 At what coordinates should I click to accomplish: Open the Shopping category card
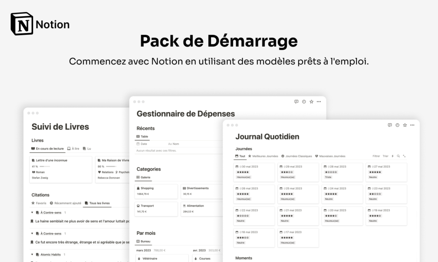pos(156,191)
